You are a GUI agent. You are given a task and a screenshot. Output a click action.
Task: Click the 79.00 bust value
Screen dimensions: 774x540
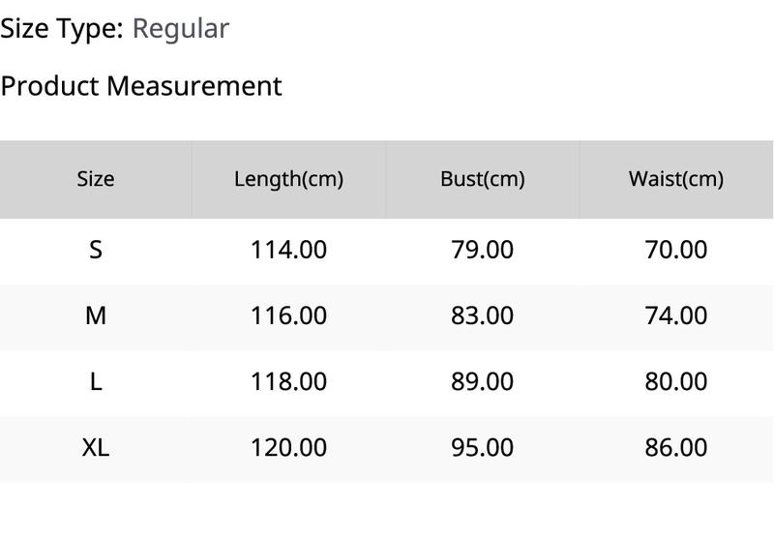click(482, 250)
